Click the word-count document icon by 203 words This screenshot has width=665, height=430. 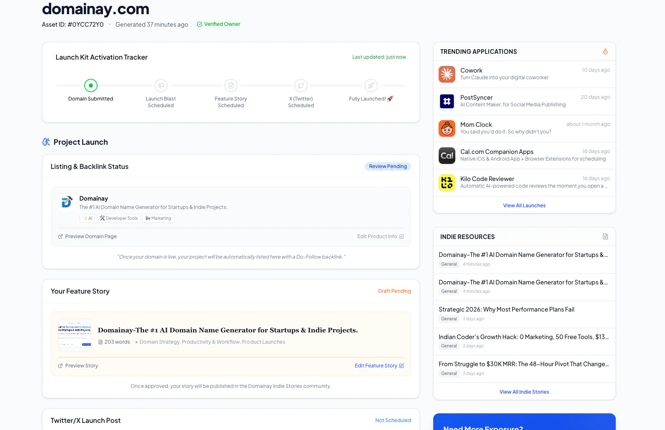[x=100, y=342]
